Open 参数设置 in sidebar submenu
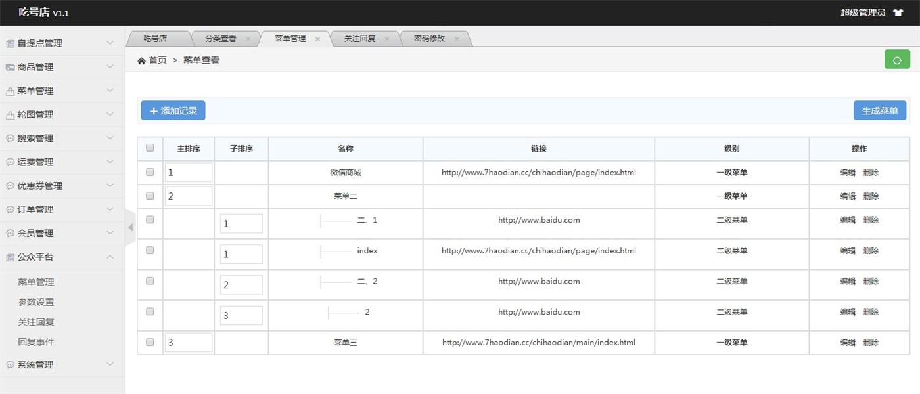The height and width of the screenshot is (394, 920). click(x=36, y=302)
